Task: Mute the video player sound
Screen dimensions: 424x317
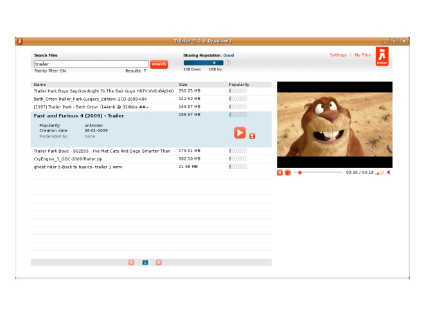Action: click(388, 173)
